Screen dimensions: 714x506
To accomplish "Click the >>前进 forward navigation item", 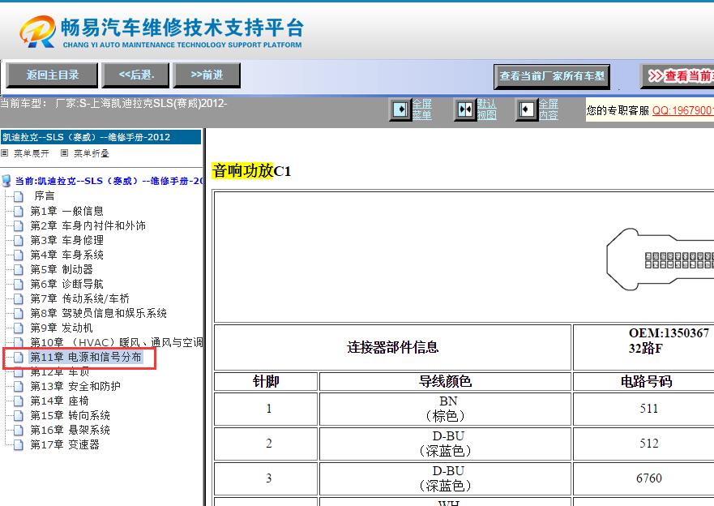I will (207, 75).
